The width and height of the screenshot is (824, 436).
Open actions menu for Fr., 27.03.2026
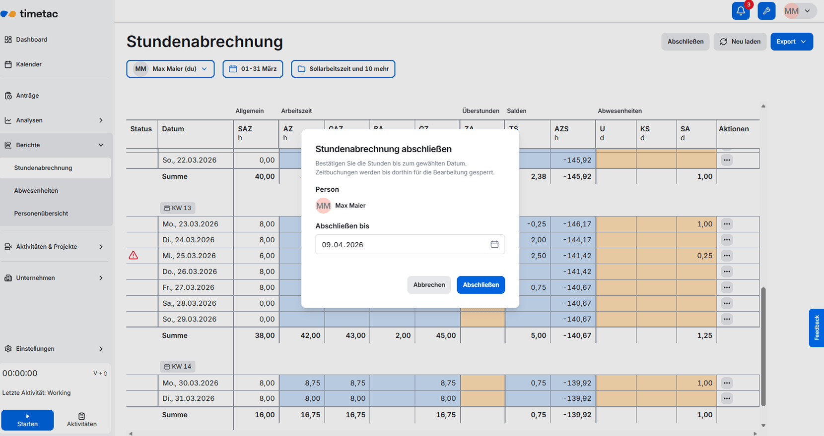click(x=727, y=287)
